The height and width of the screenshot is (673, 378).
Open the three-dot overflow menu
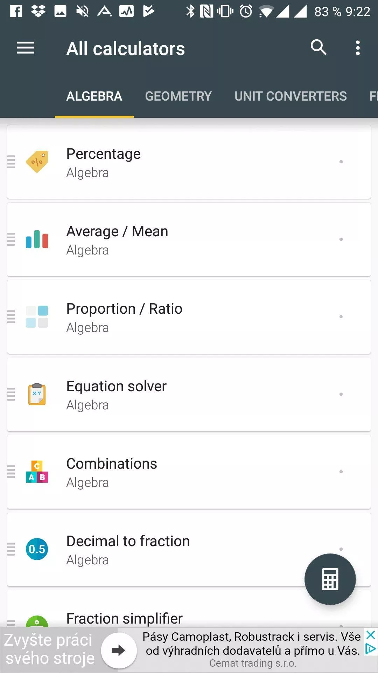click(x=358, y=48)
